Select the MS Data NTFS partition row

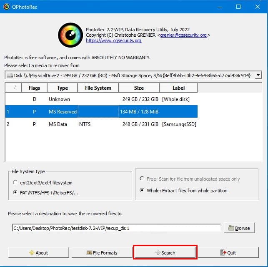pos(101,124)
